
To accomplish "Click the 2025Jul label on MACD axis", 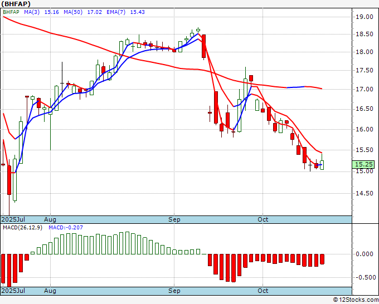I will pyautogui.click(x=13, y=291).
